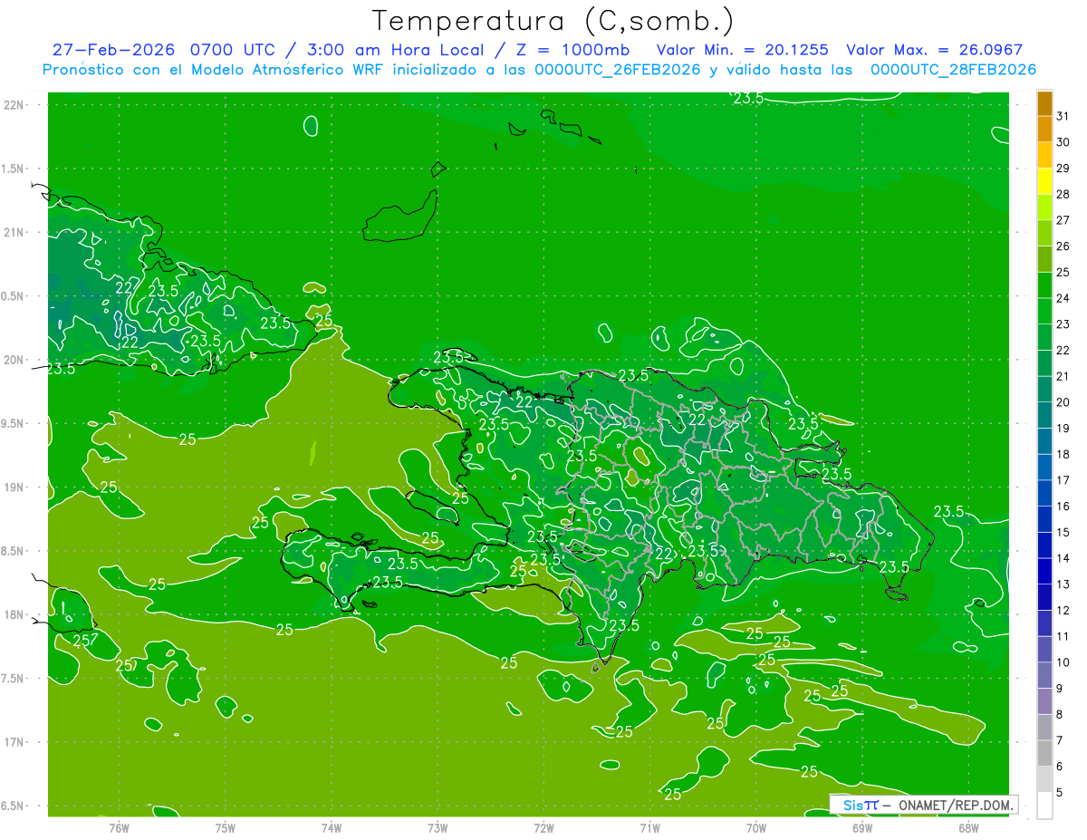Click the 68W longitude axis label
1087x840 pixels.
[x=968, y=827]
